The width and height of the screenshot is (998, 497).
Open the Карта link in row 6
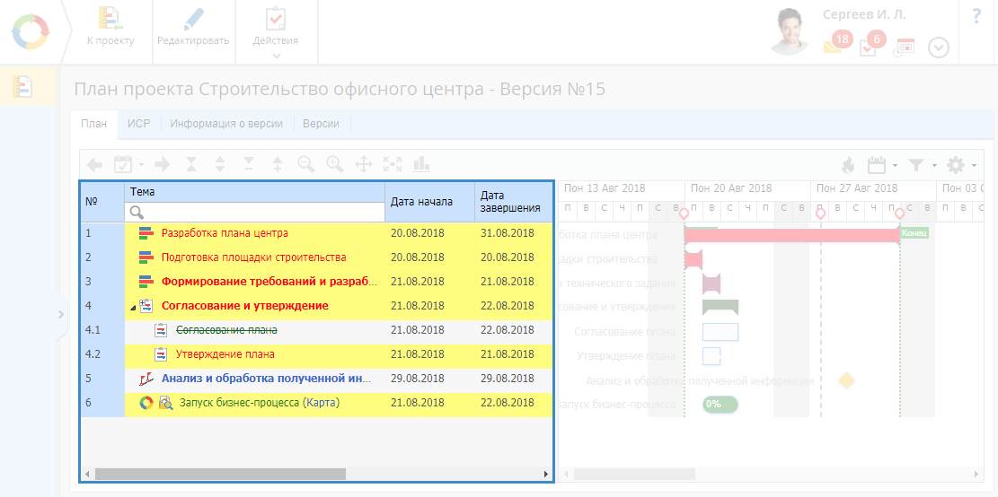point(321,403)
